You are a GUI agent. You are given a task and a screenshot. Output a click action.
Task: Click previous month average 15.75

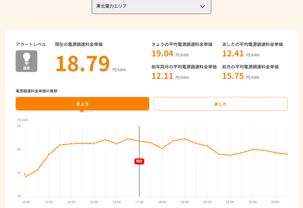point(233,76)
